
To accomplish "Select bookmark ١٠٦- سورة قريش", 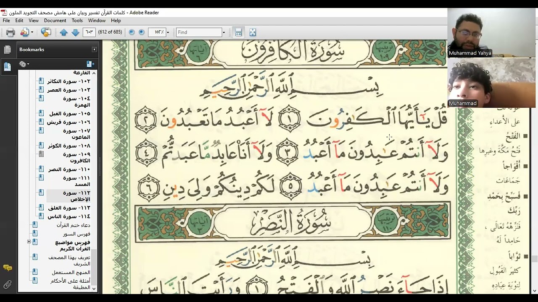I will click(x=68, y=122).
